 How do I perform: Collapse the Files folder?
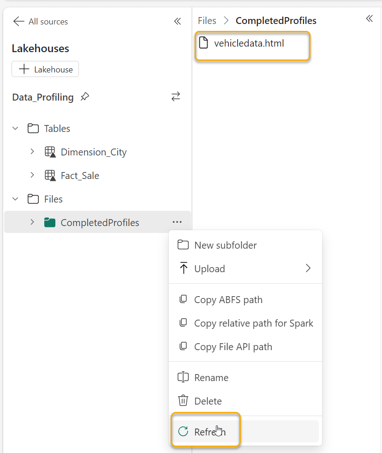pos(15,199)
